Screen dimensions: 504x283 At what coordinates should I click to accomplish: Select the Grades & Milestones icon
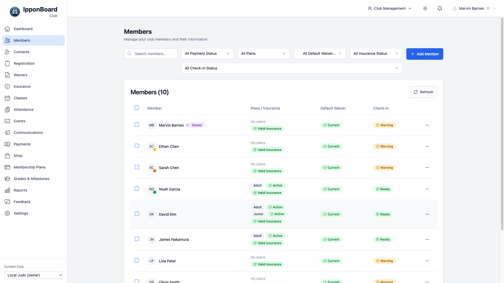tap(7, 179)
